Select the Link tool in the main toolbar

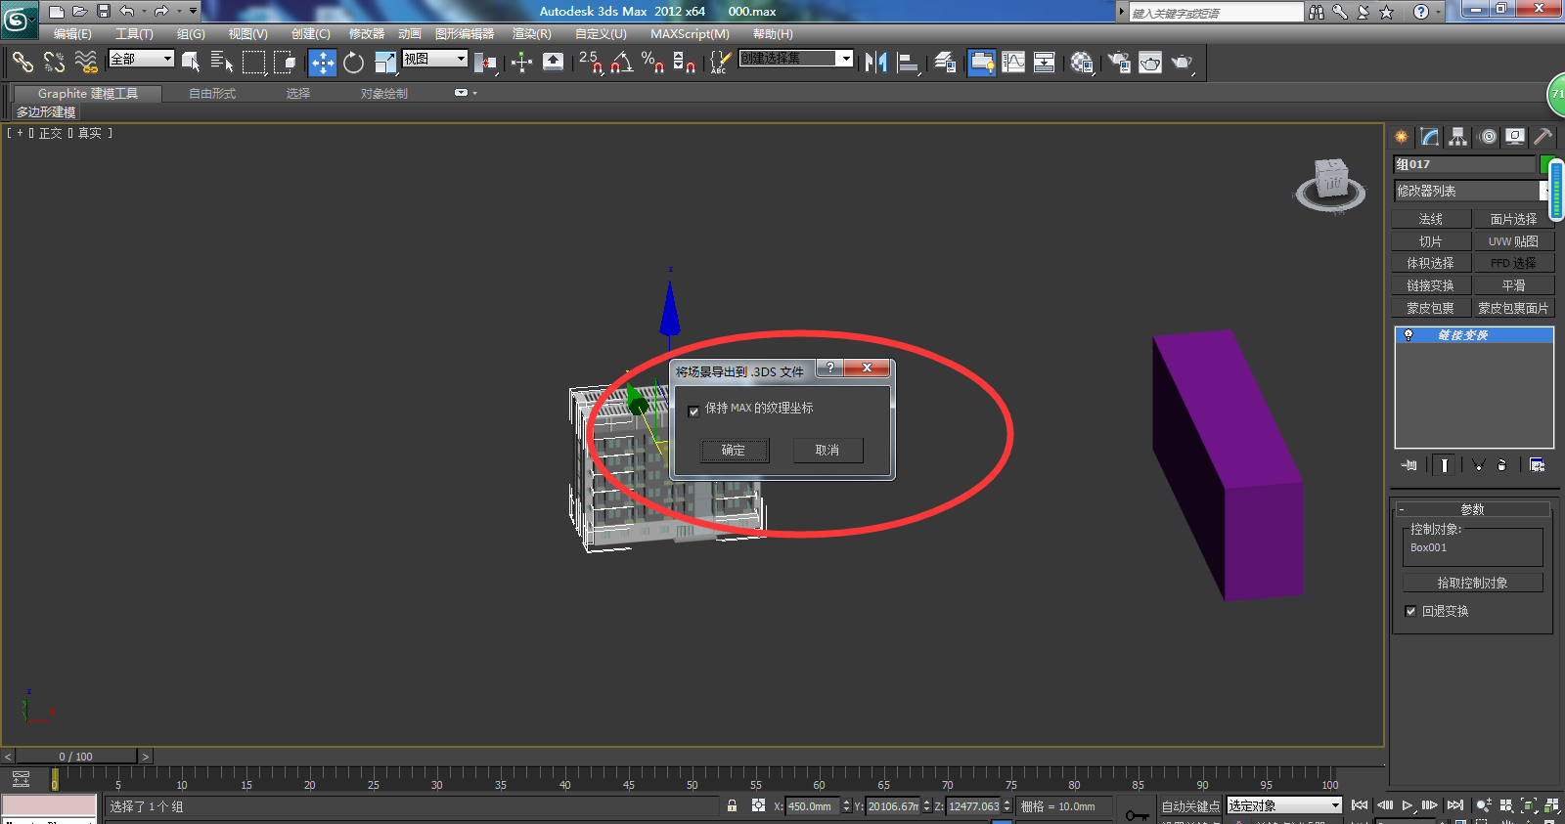pyautogui.click(x=22, y=63)
